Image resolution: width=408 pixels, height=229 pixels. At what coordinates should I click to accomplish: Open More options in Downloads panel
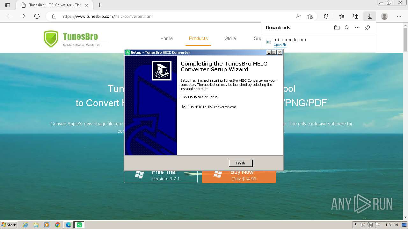click(357, 28)
